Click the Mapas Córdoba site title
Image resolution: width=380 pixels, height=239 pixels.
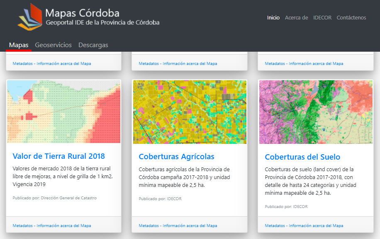[83, 13]
